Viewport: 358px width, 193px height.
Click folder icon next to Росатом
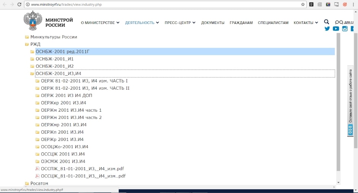pyautogui.click(x=27, y=183)
